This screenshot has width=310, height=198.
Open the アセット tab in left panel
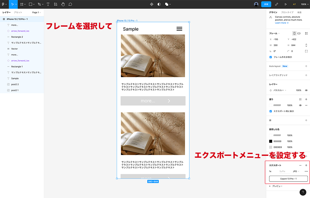coord(18,12)
